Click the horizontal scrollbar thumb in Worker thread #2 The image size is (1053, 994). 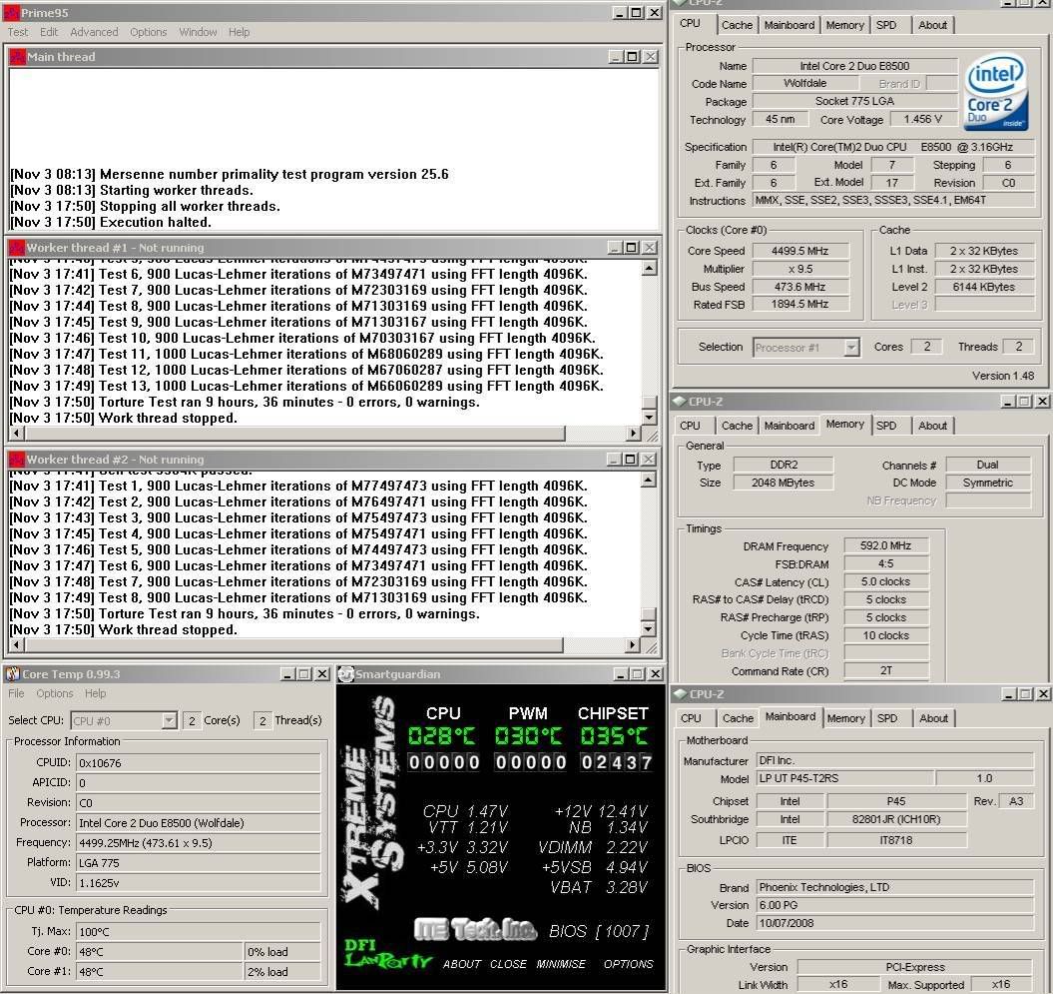(x=293, y=645)
